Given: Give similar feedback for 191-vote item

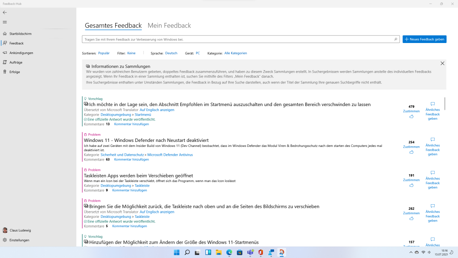Looking at the screenshot, I should click(433, 180).
